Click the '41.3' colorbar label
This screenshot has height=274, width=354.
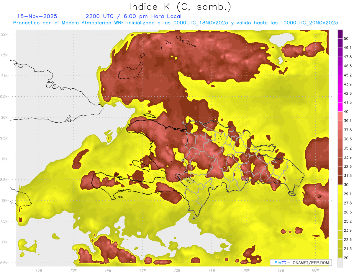click(x=348, y=103)
